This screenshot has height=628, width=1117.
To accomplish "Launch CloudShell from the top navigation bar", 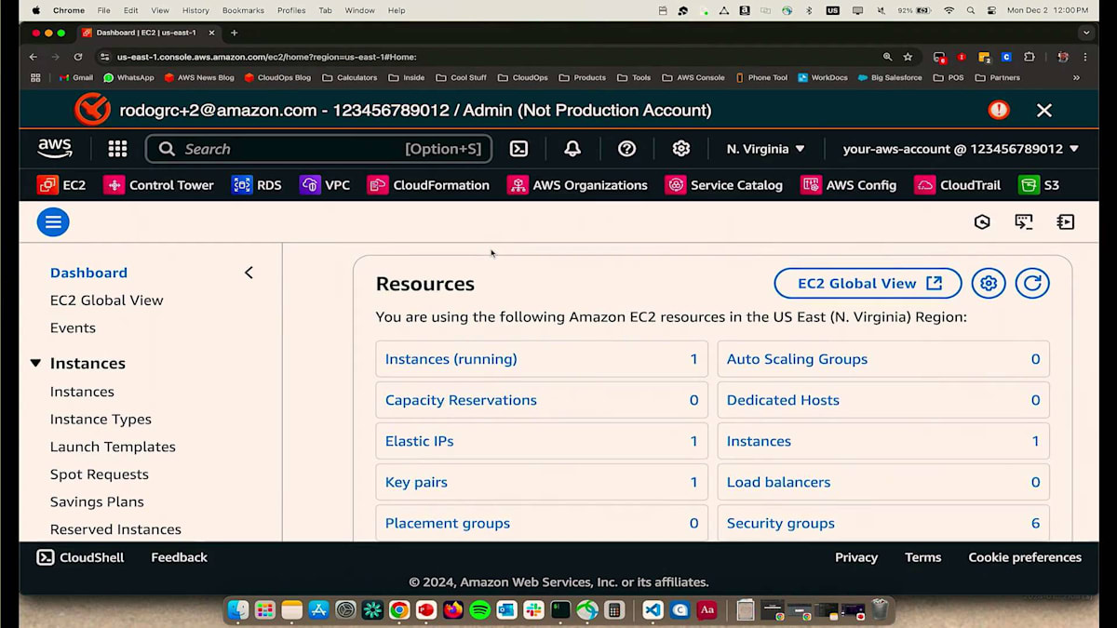I will pyautogui.click(x=518, y=149).
